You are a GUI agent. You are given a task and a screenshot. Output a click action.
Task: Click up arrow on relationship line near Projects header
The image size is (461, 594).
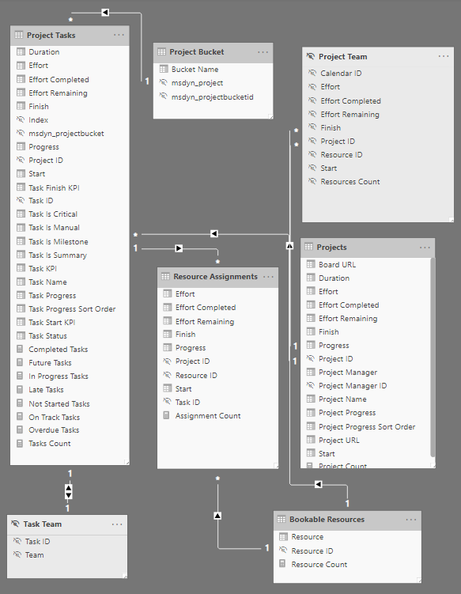[289, 246]
